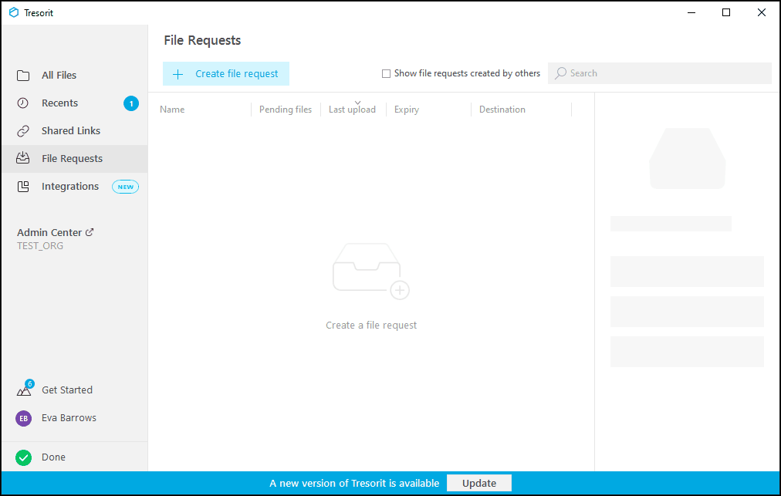Minimize the Tresorit window
Image resolution: width=781 pixels, height=496 pixels.
pyautogui.click(x=691, y=12)
